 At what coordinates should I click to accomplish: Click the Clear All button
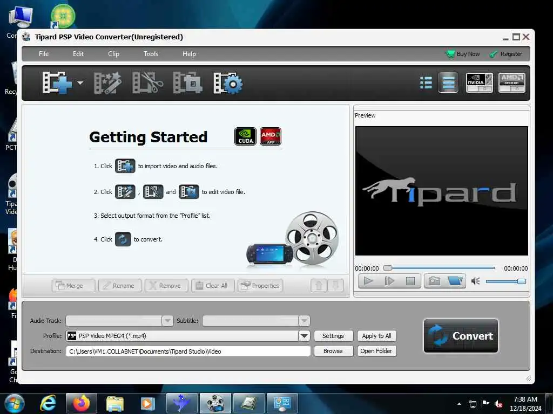click(213, 286)
